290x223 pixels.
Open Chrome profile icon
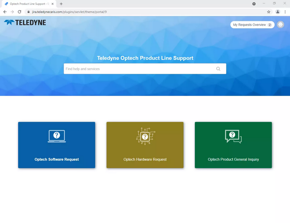[x=278, y=12]
